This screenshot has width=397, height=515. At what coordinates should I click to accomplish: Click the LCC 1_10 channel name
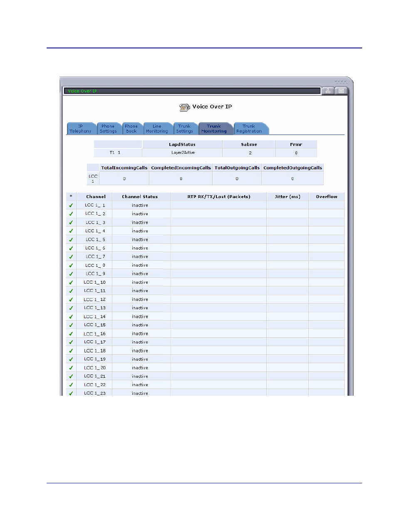94,282
